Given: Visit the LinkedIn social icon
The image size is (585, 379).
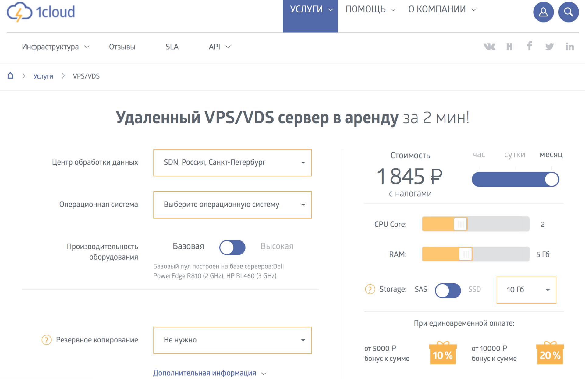Looking at the screenshot, I should click(570, 47).
